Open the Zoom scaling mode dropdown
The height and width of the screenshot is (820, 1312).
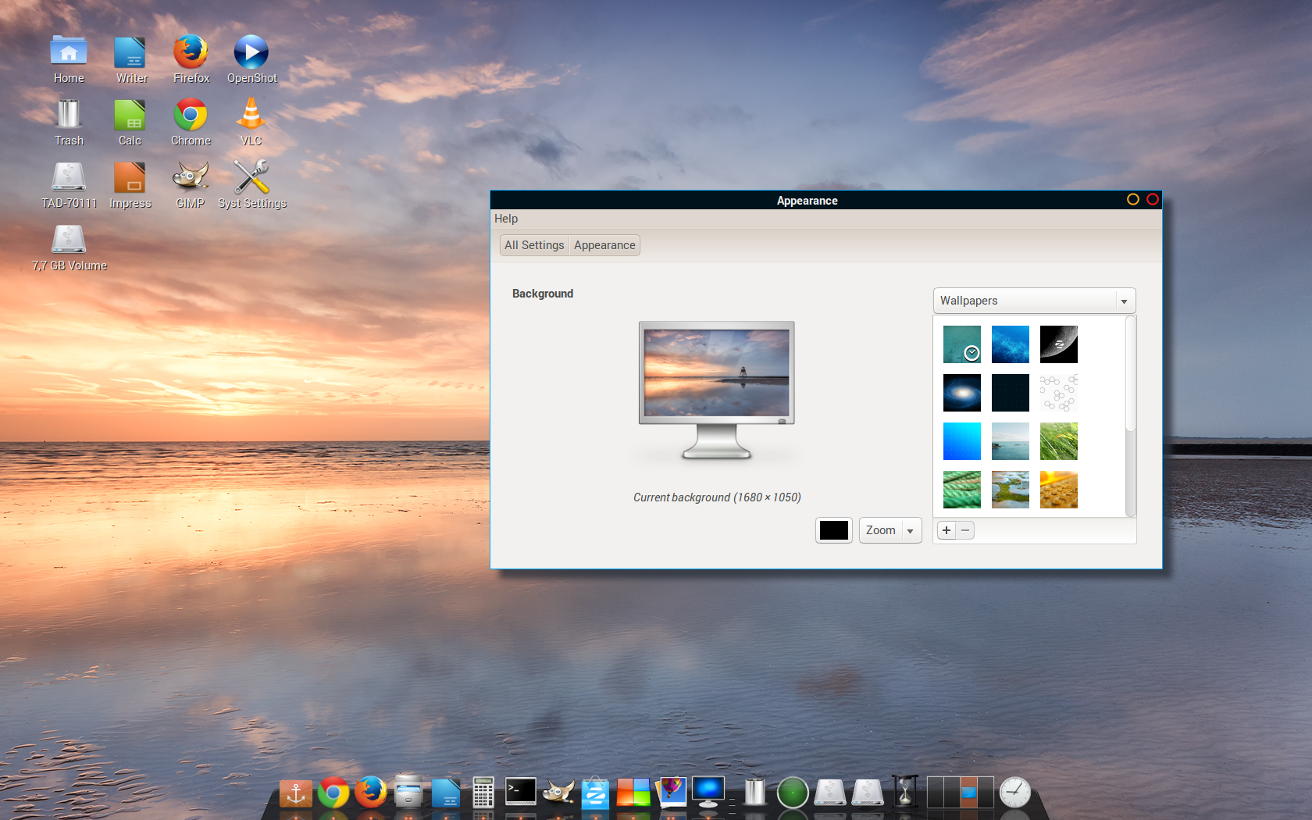[x=890, y=530]
